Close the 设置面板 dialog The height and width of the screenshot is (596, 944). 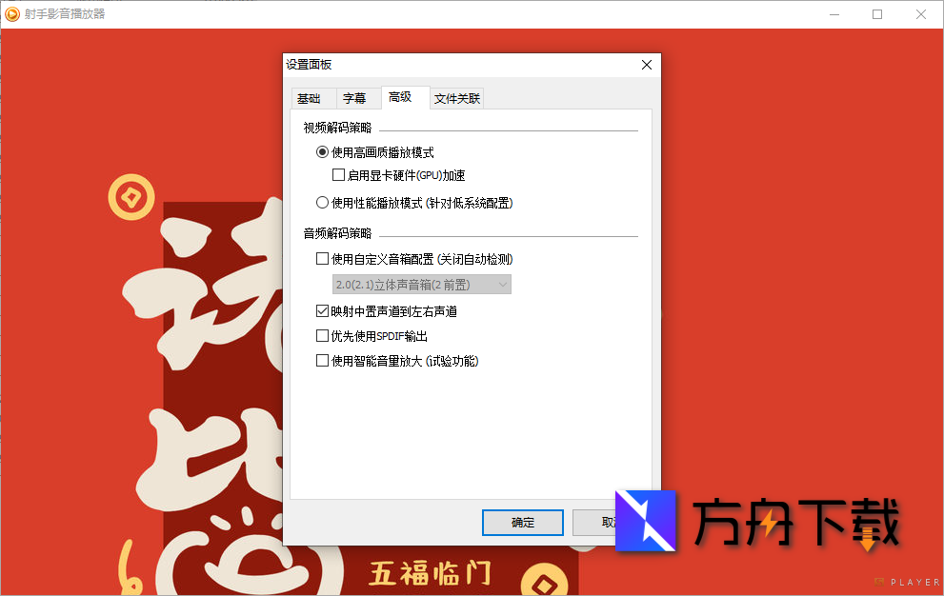click(x=647, y=65)
